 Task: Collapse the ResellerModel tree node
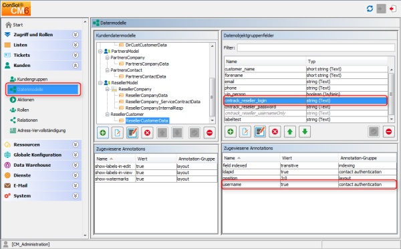[x=100, y=83]
